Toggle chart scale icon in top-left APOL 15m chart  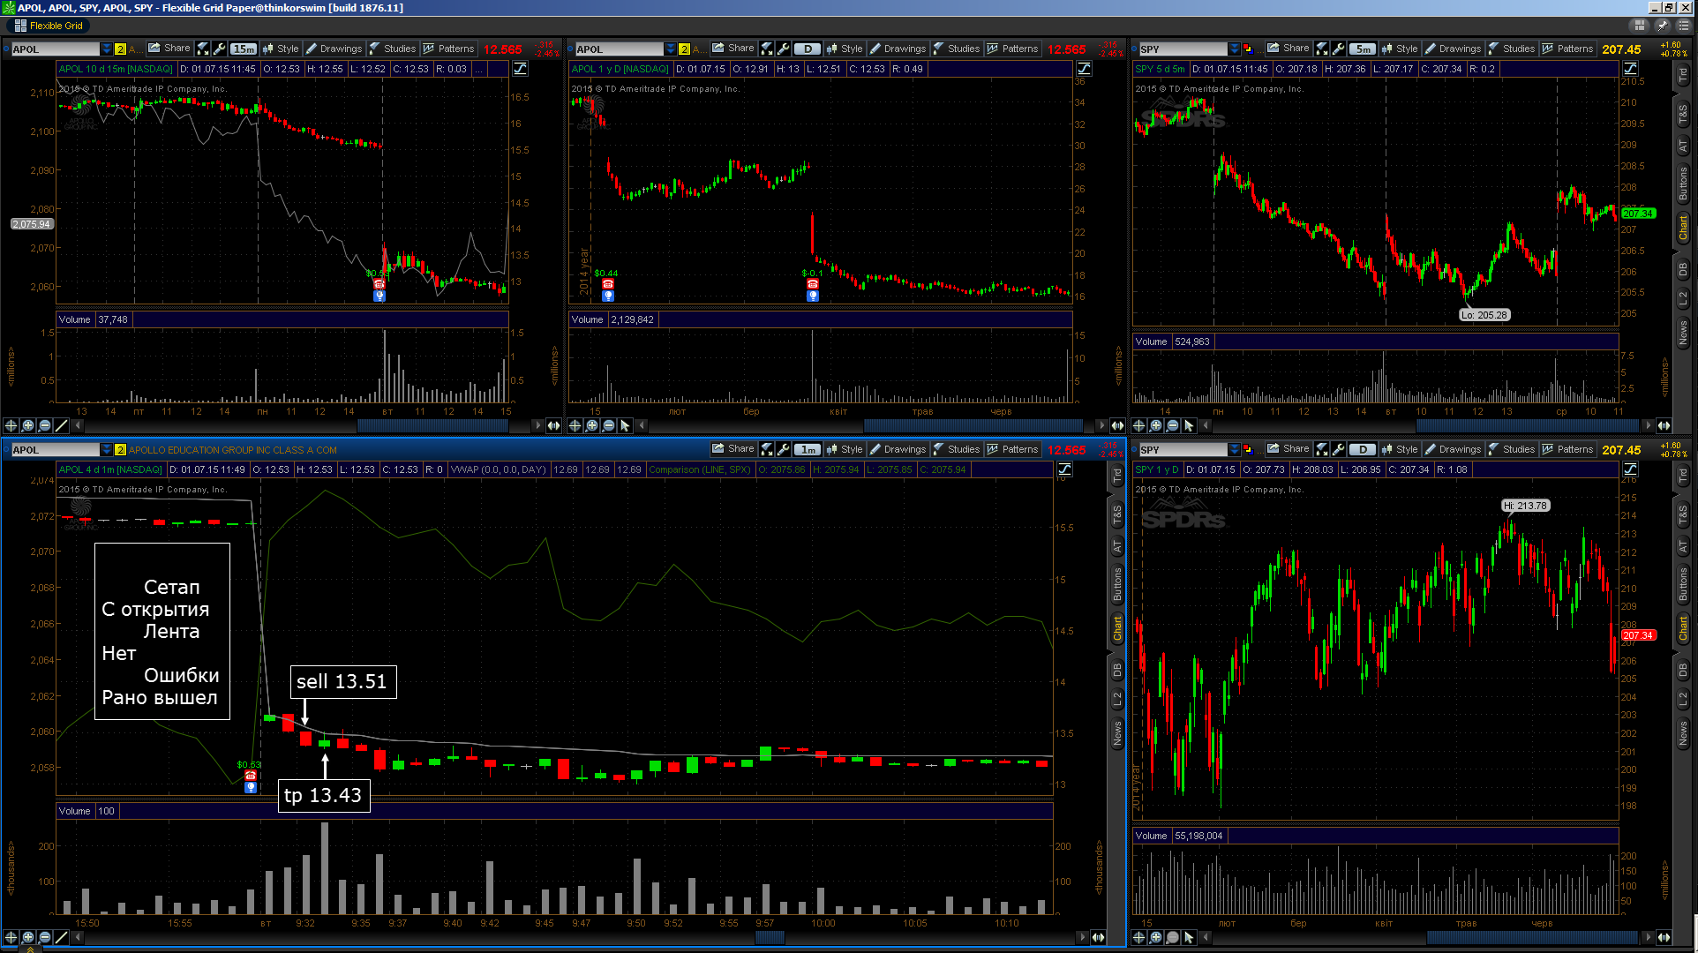point(520,68)
